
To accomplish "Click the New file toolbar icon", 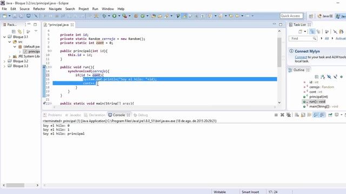I will click(x=4, y=16).
